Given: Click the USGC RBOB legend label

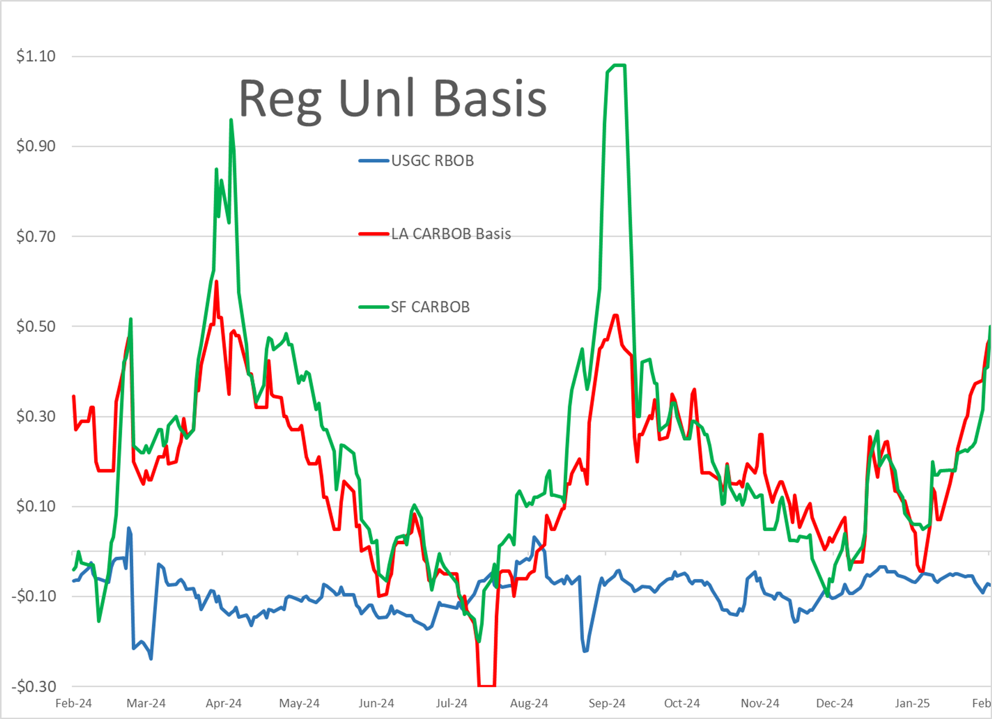Looking at the screenshot, I should click(x=432, y=161).
